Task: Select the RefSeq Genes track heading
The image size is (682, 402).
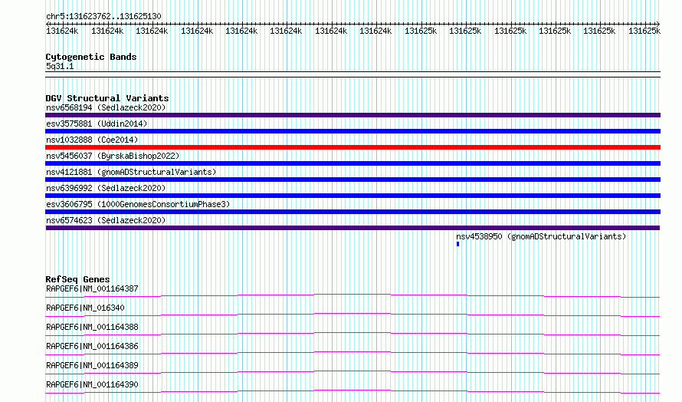Action: (x=77, y=279)
